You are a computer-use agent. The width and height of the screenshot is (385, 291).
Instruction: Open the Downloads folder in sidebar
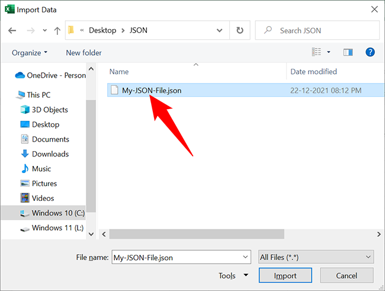(50, 154)
